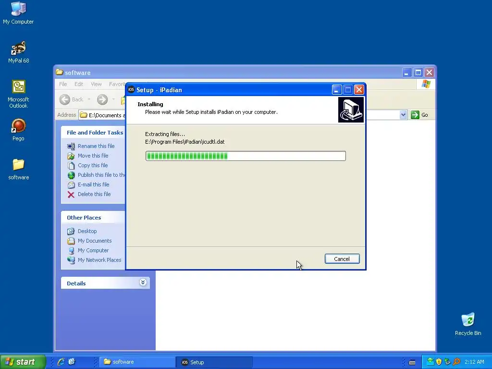This screenshot has height=369, width=492.
Task: Click the iPadian installation progress bar
Action: (246, 156)
